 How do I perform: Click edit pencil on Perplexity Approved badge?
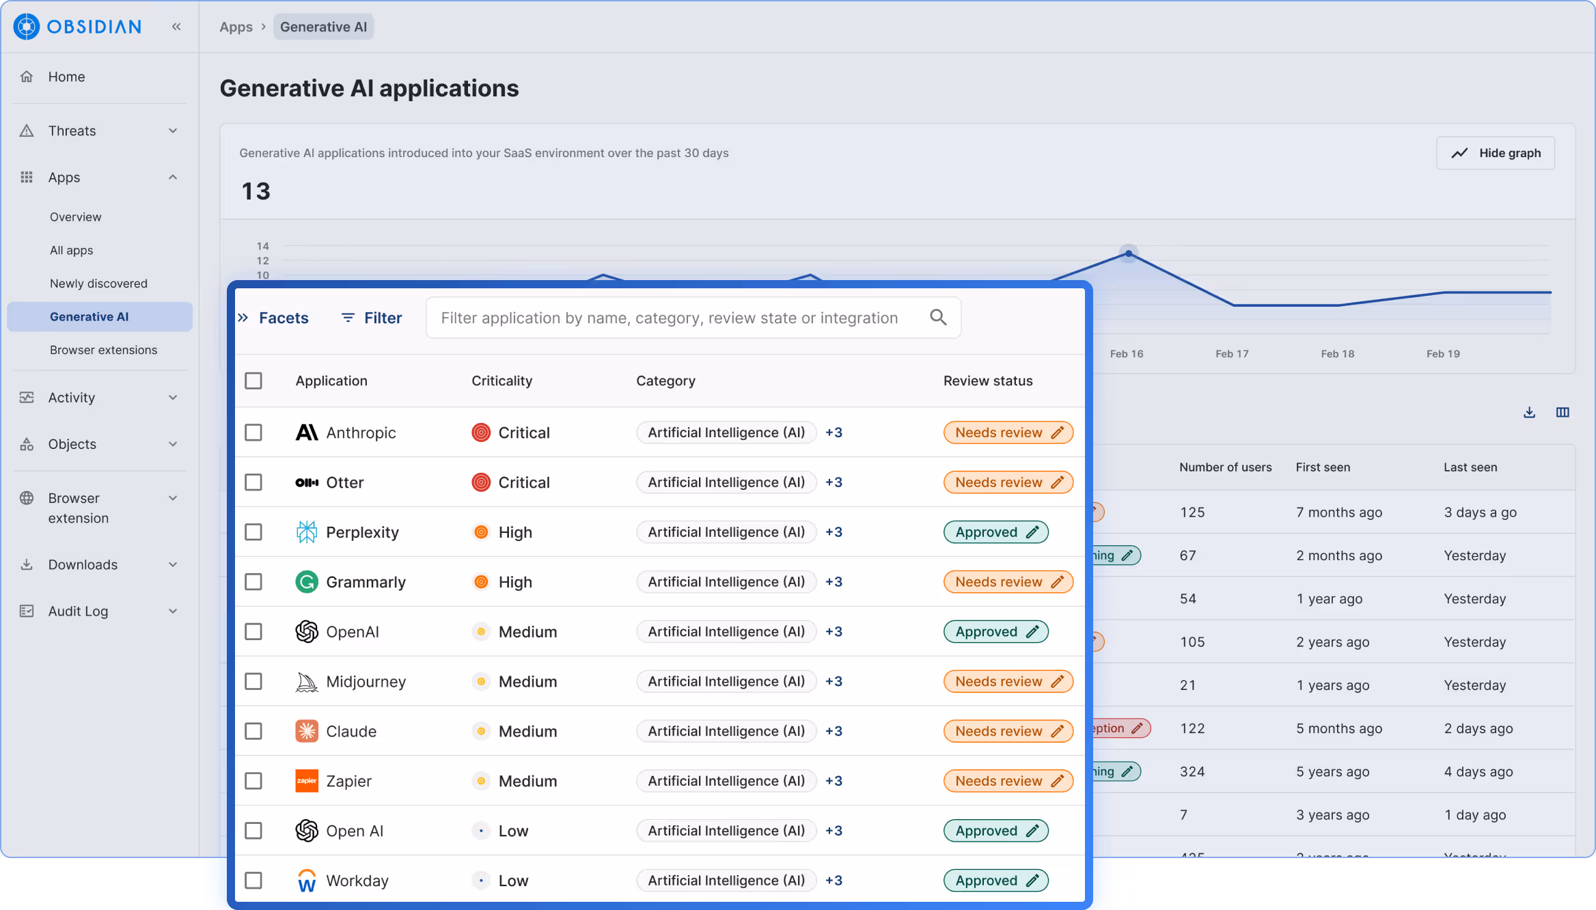point(1032,532)
